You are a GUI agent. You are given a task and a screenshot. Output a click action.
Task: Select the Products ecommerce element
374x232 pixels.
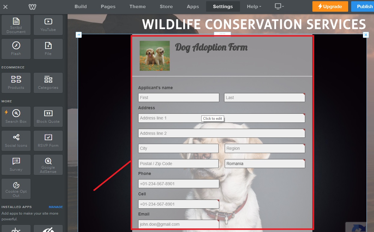[x=16, y=83]
